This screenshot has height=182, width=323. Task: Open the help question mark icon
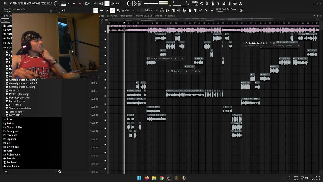point(218,4)
